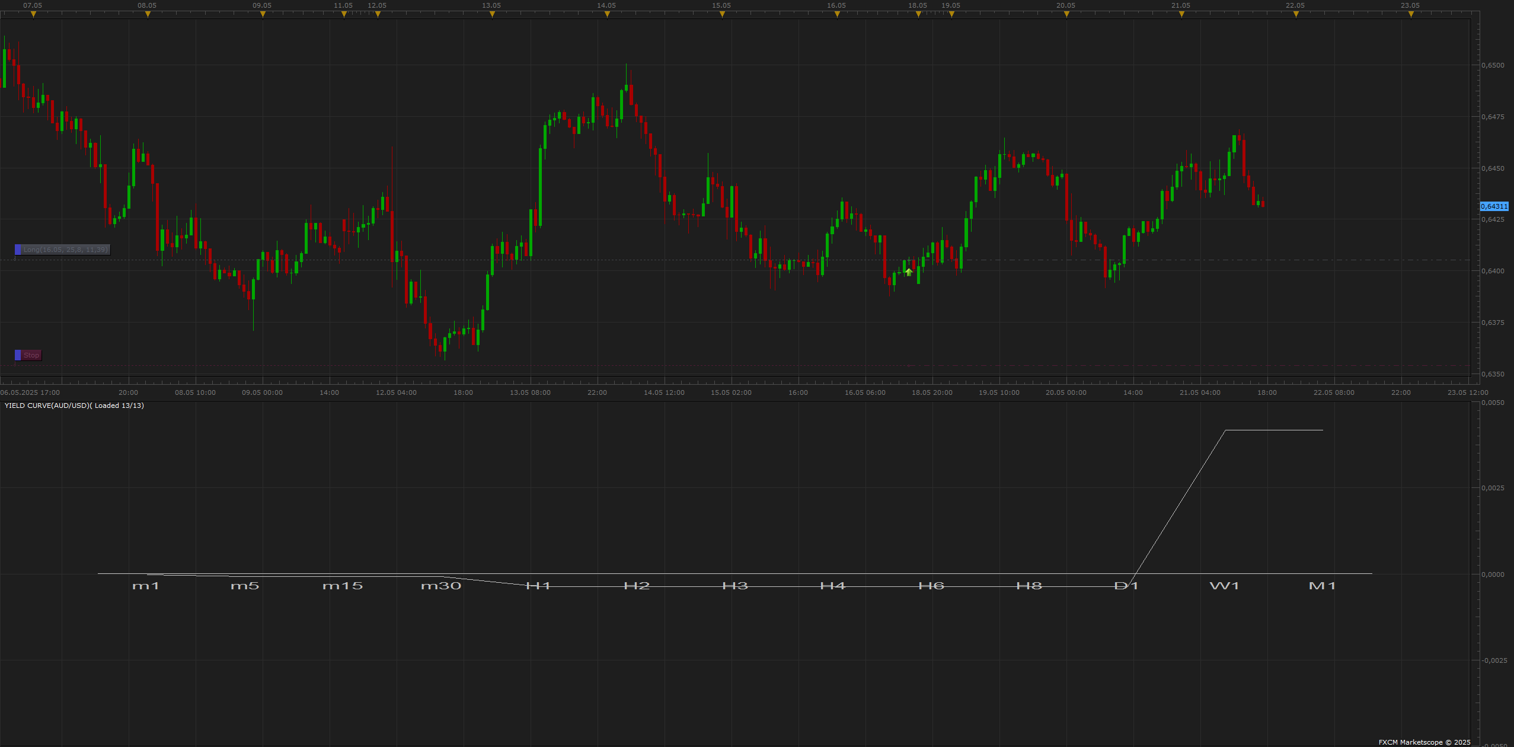Click the 08.05 10:00 time axis label
The image size is (1514, 747).
(x=196, y=392)
